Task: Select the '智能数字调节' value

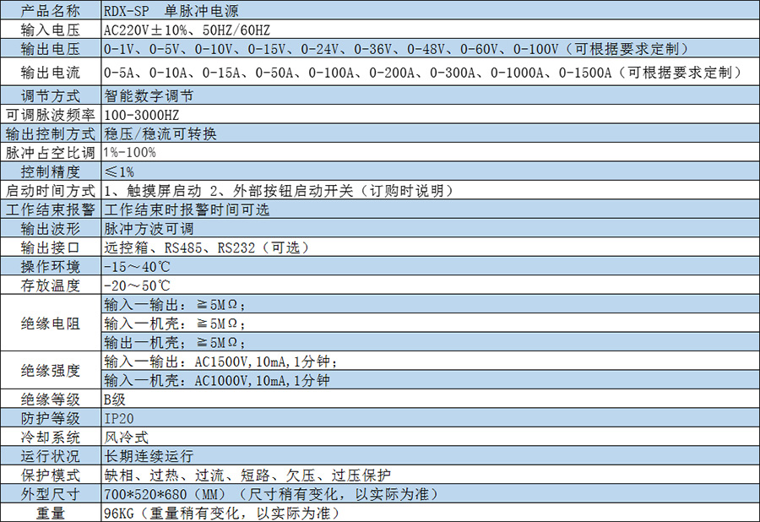Action: click(x=149, y=96)
